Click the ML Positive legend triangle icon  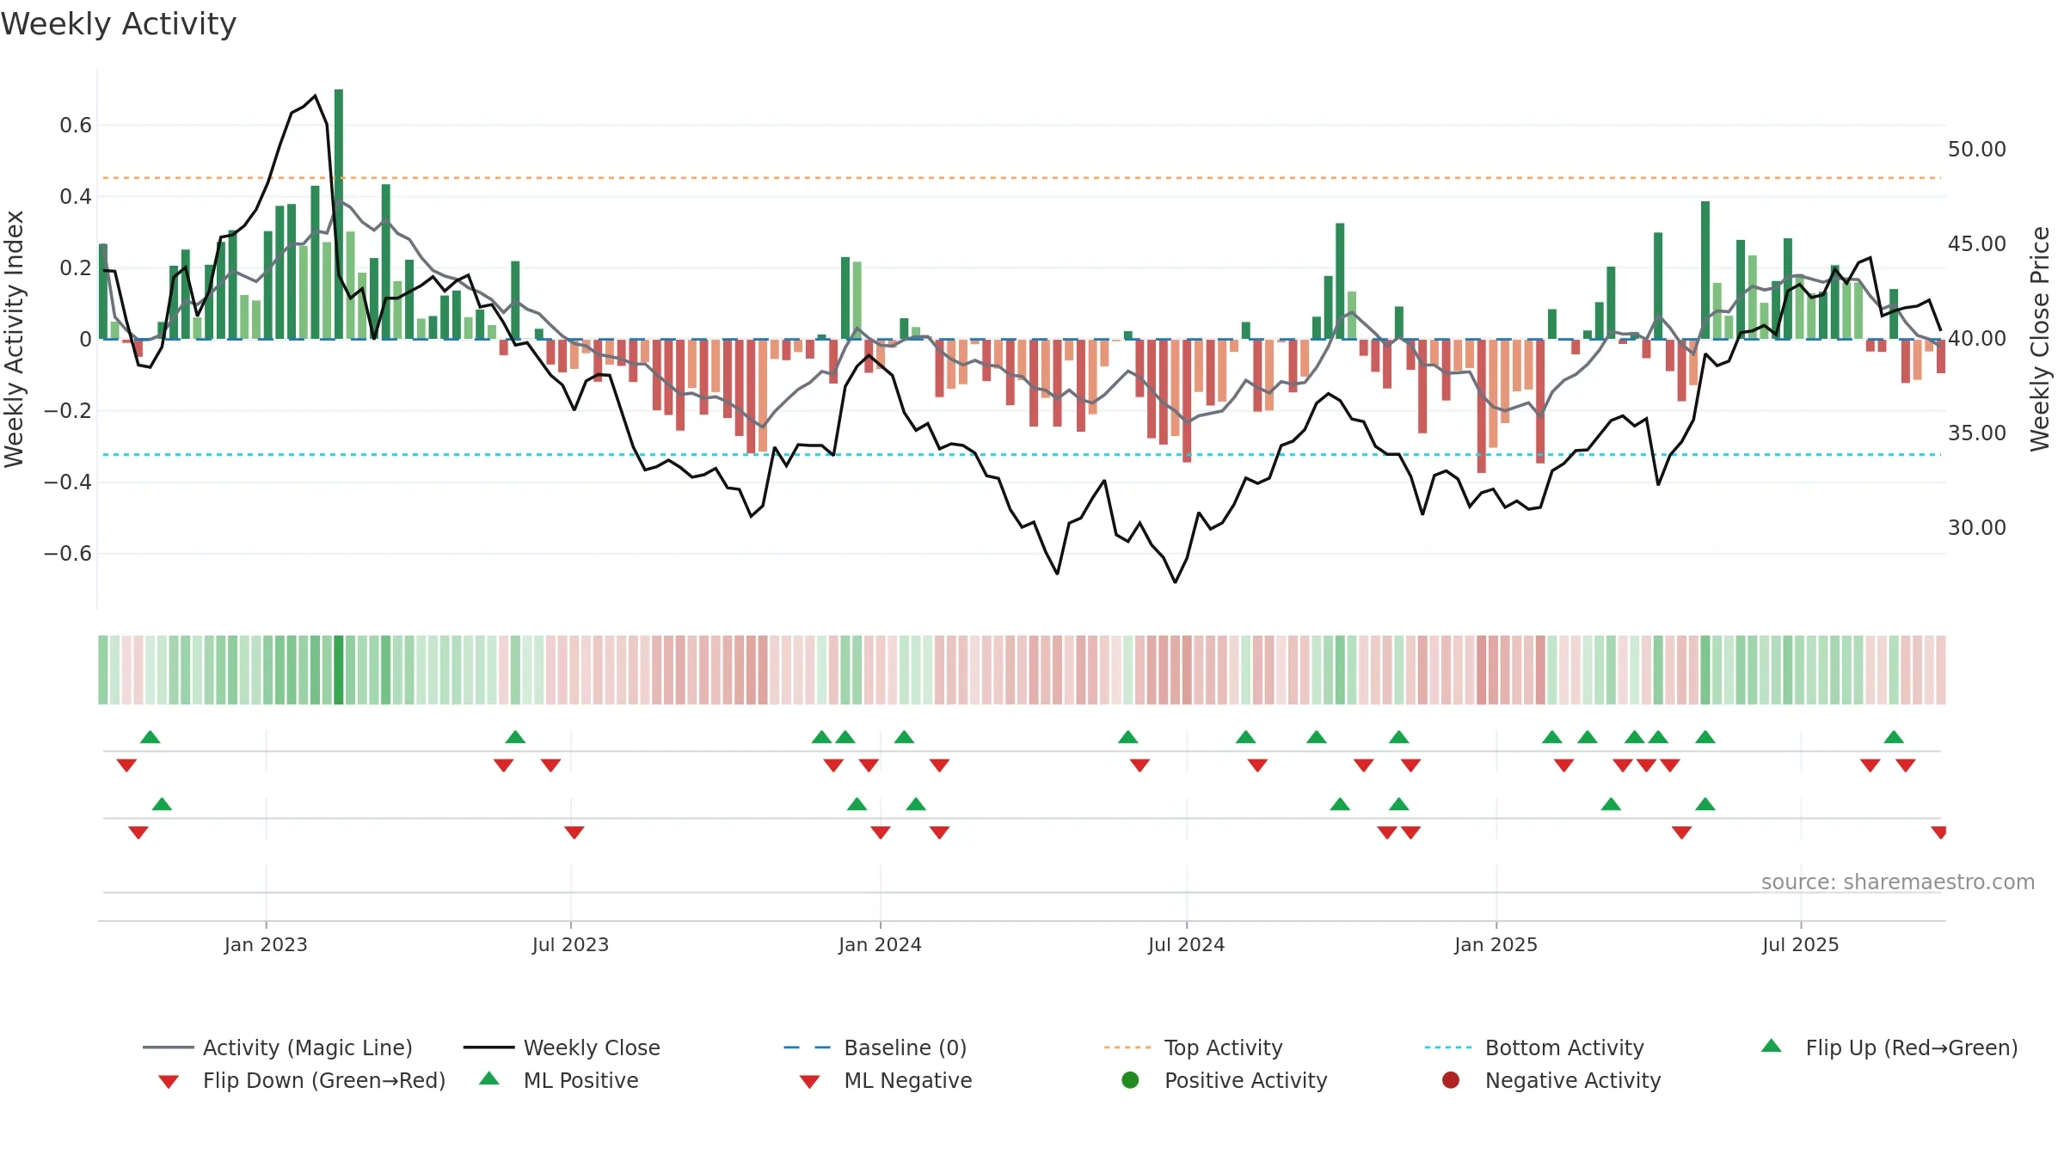tap(489, 1078)
